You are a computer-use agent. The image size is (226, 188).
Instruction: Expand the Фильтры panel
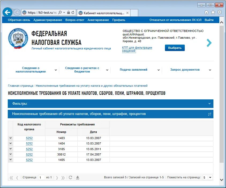point(111,104)
